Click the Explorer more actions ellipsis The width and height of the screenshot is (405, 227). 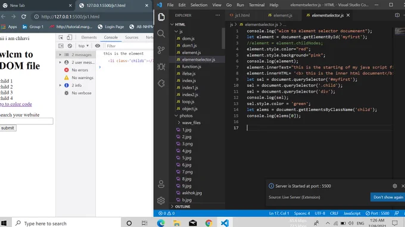click(218, 15)
